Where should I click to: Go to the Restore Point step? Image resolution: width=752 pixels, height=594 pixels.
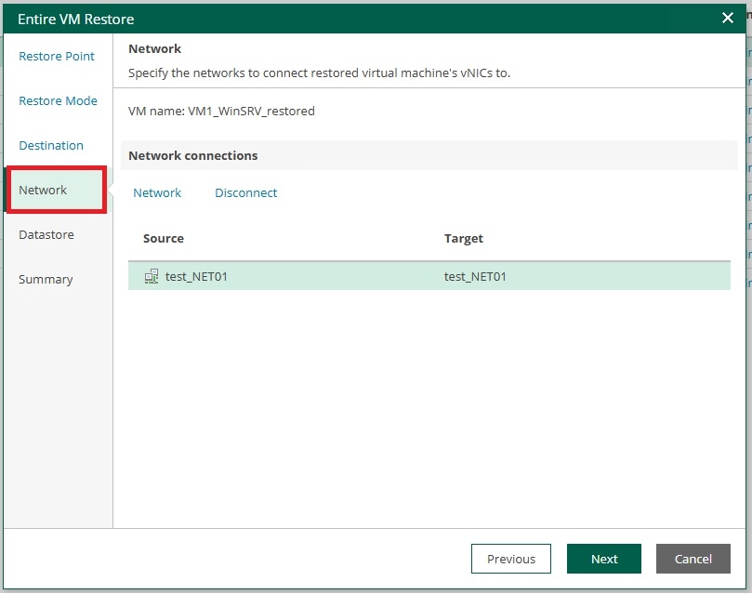[x=57, y=56]
